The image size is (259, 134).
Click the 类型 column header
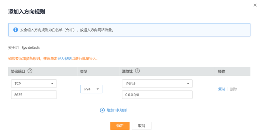(83, 71)
